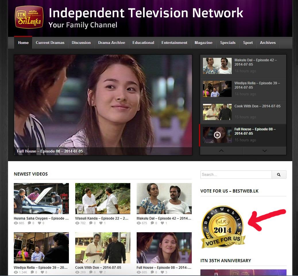This screenshot has width=298, height=276.
Task: Click Makulu Dal thumbnail in sidebar playlist
Action: click(217, 66)
